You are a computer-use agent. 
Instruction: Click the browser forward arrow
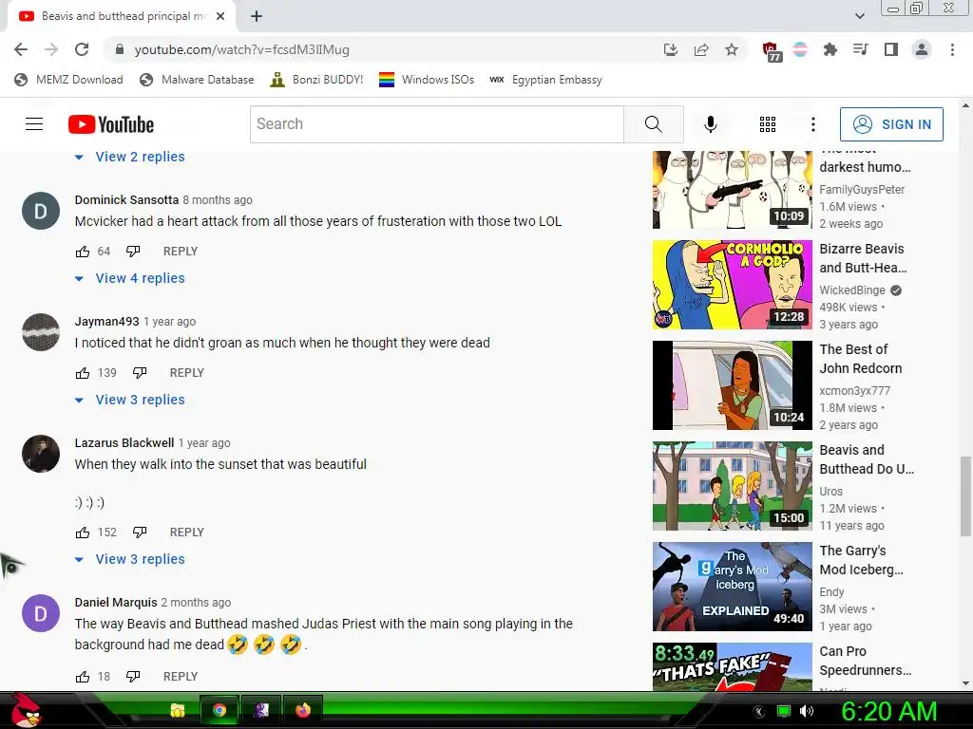click(x=51, y=49)
